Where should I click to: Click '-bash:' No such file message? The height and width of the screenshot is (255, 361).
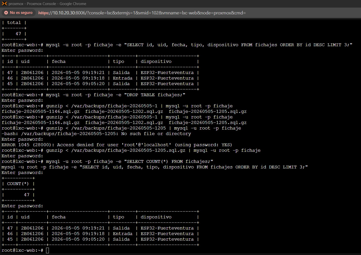(96, 134)
